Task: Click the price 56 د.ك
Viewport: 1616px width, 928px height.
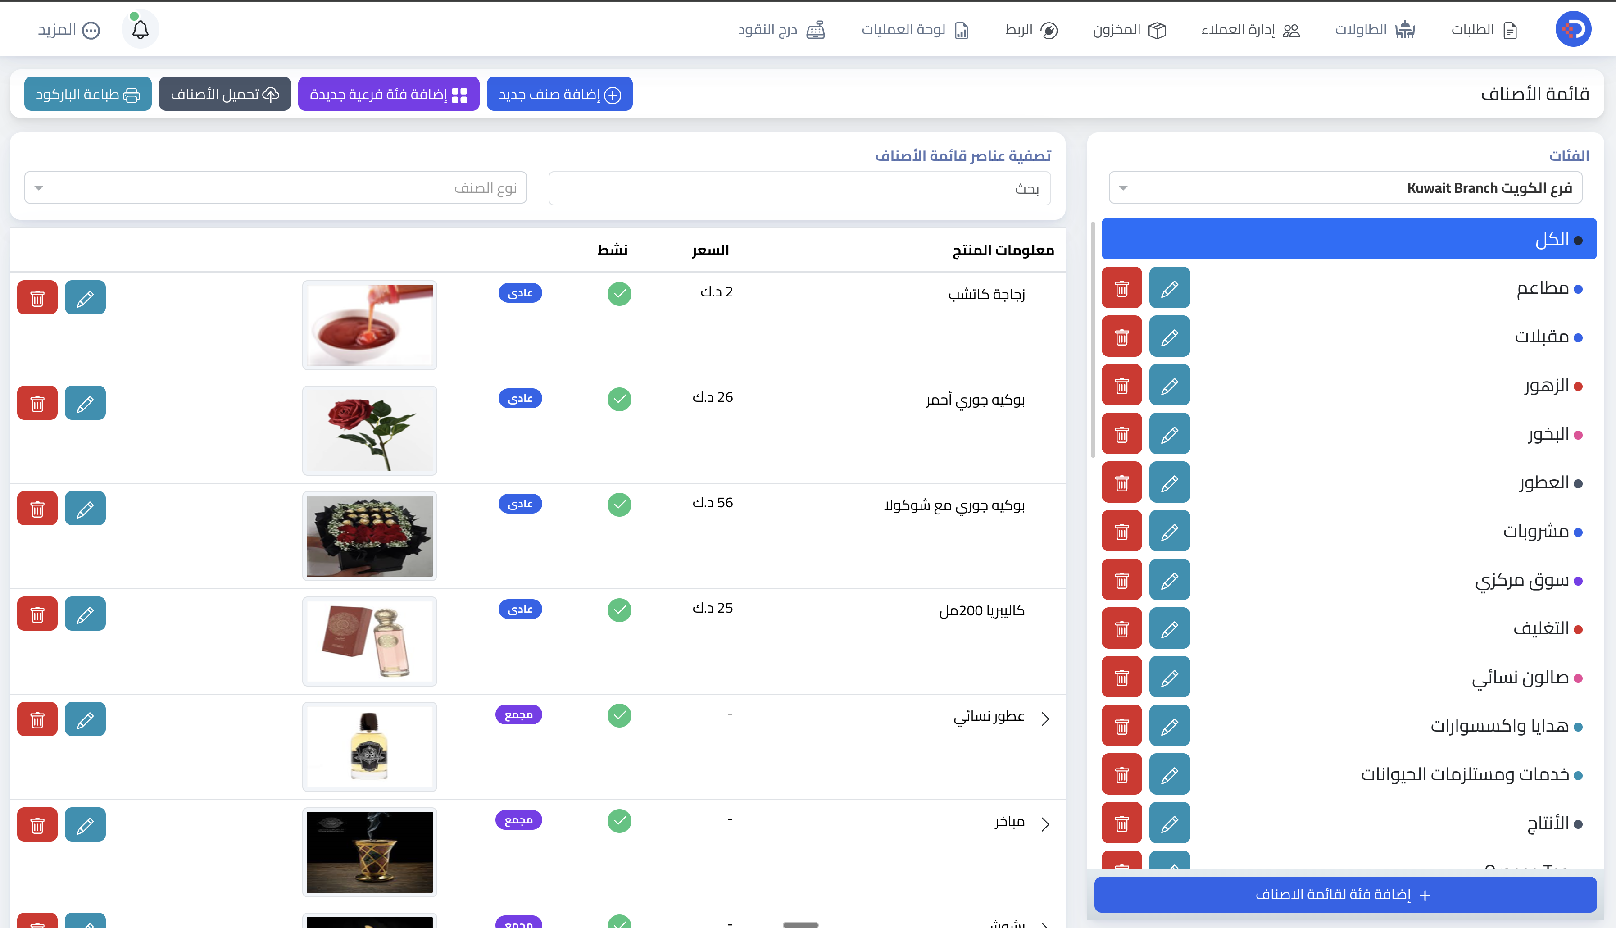Action: click(x=713, y=503)
